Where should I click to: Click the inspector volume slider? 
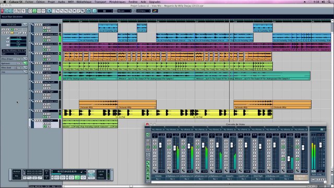tap(19, 40)
